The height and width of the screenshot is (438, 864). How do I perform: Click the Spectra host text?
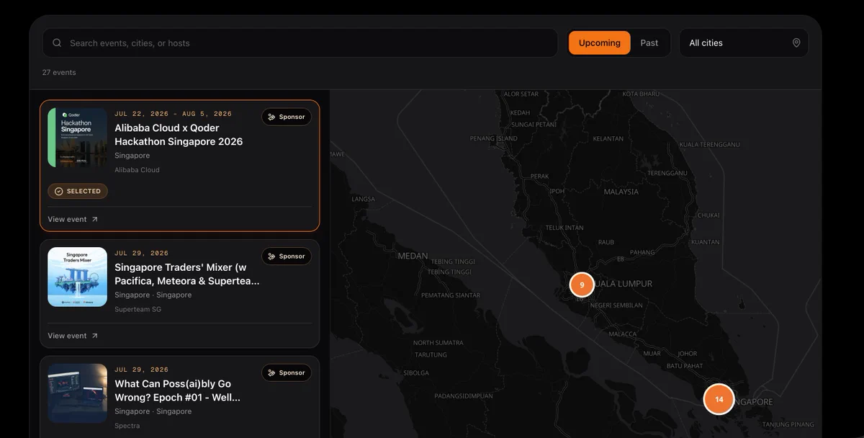tap(127, 426)
